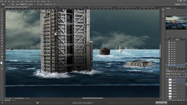Select the Burn tool in toolbox

[x=2, y=43]
